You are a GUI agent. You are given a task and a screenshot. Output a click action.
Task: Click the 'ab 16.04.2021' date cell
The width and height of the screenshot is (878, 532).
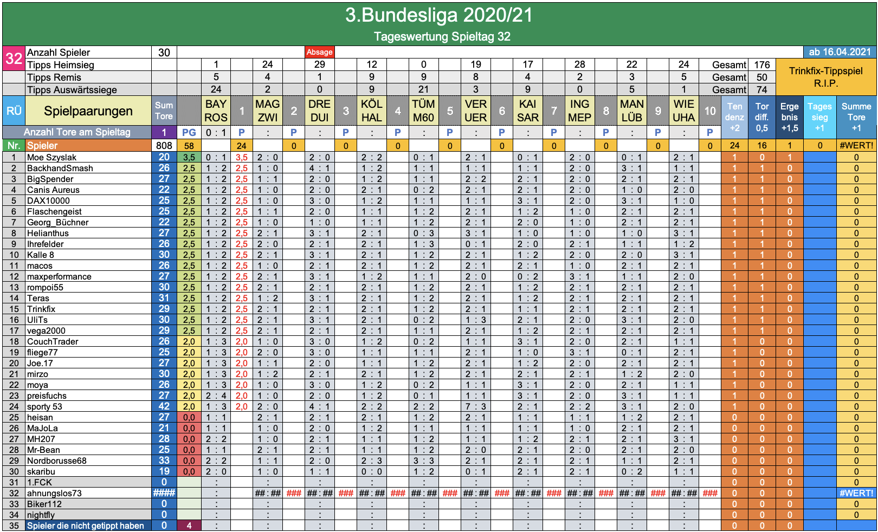coord(840,52)
